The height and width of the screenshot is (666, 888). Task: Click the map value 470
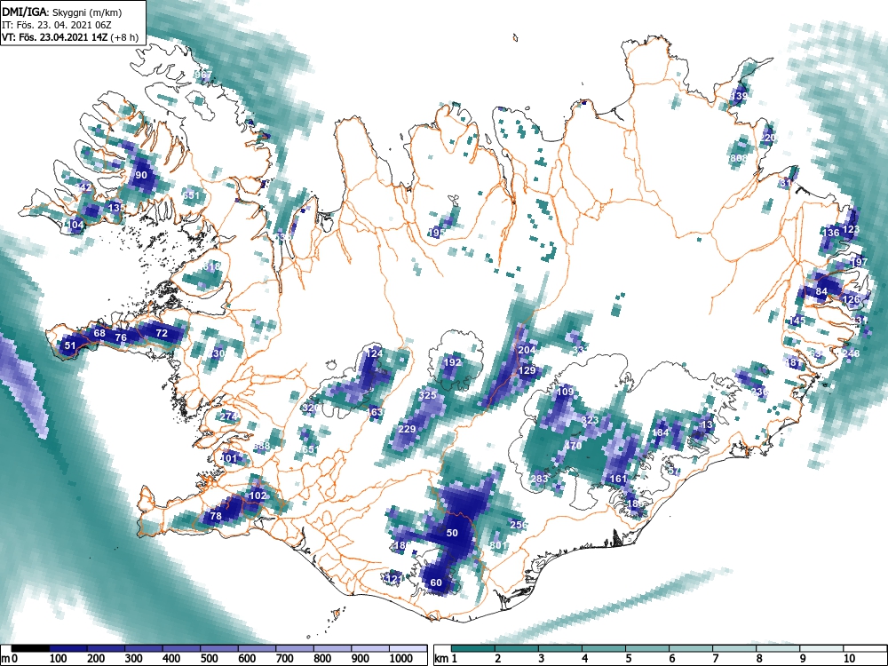click(573, 446)
